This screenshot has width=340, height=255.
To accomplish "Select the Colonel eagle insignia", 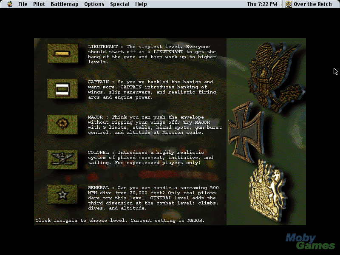I will point(62,159).
